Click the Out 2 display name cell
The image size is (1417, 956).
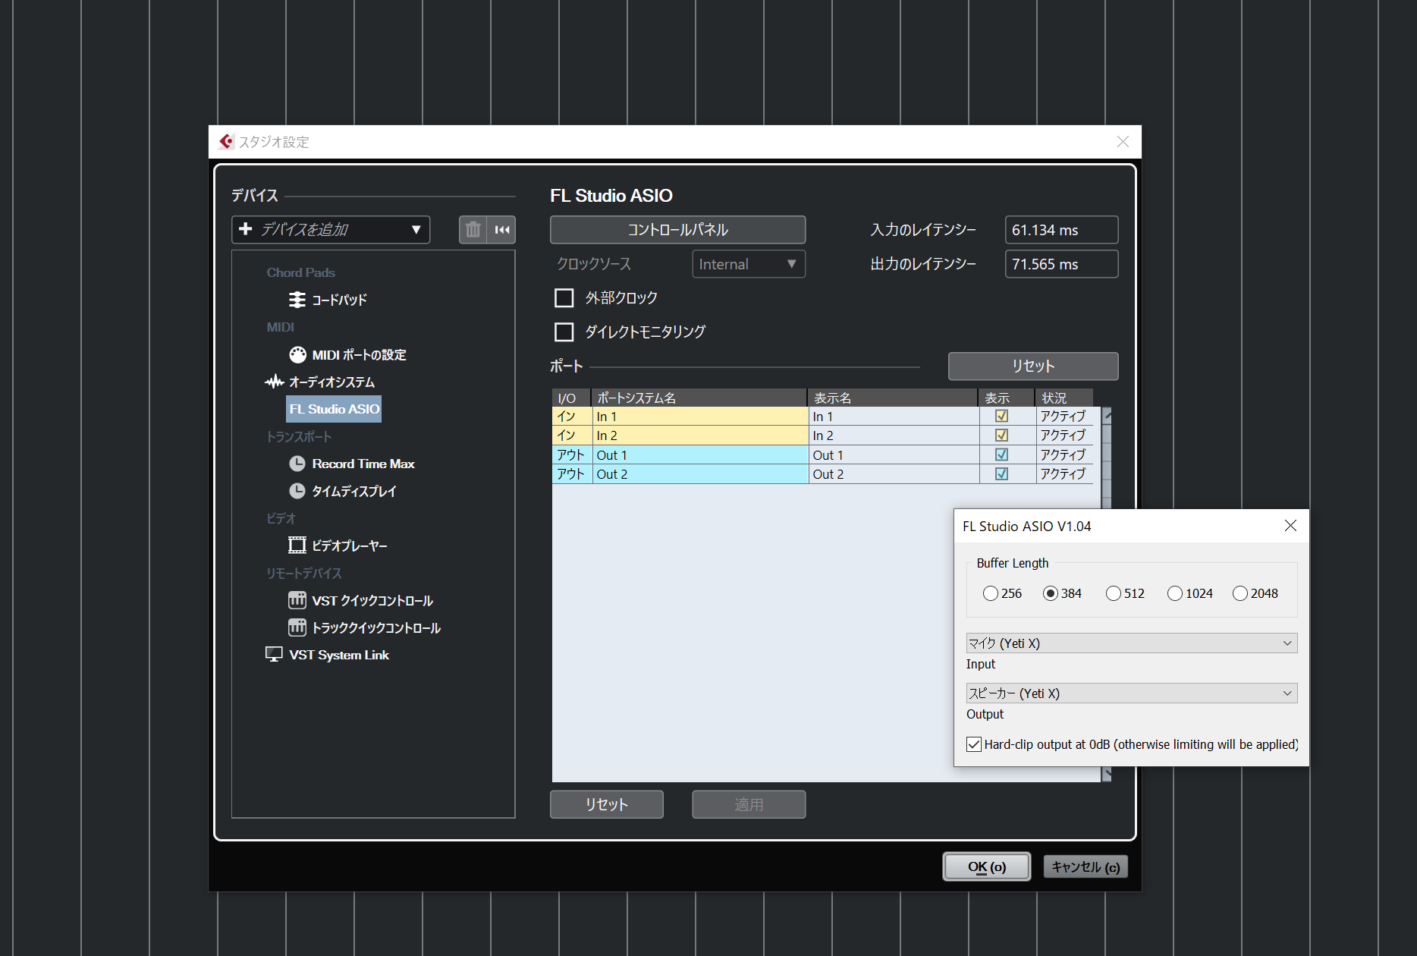click(x=894, y=474)
